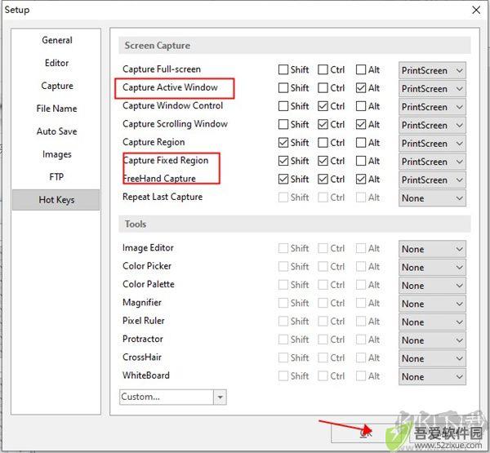
Task: Click the 'Color Palette' label
Action: tap(149, 284)
